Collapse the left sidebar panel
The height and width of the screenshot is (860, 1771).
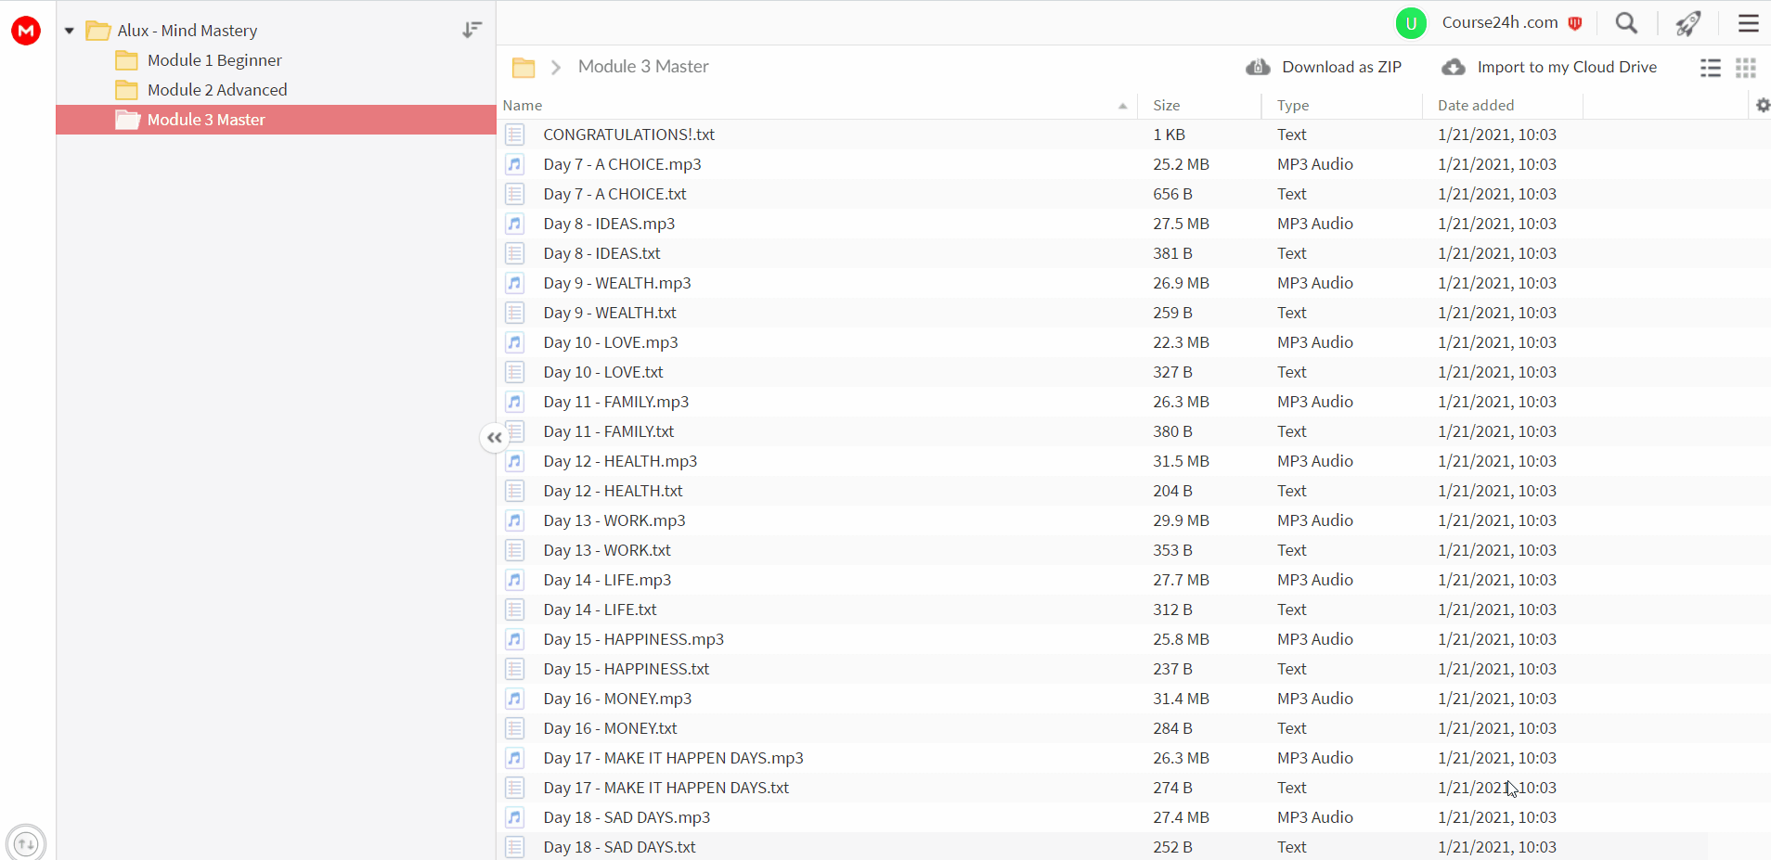[x=494, y=437]
